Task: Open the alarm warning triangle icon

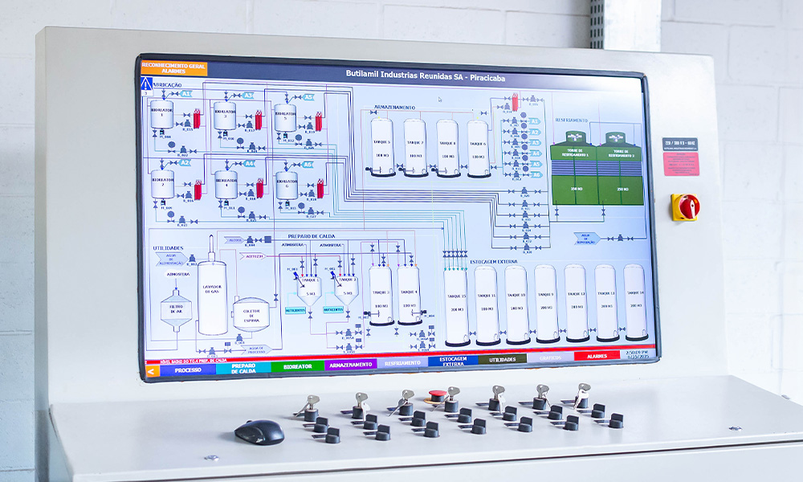Action: [146, 84]
